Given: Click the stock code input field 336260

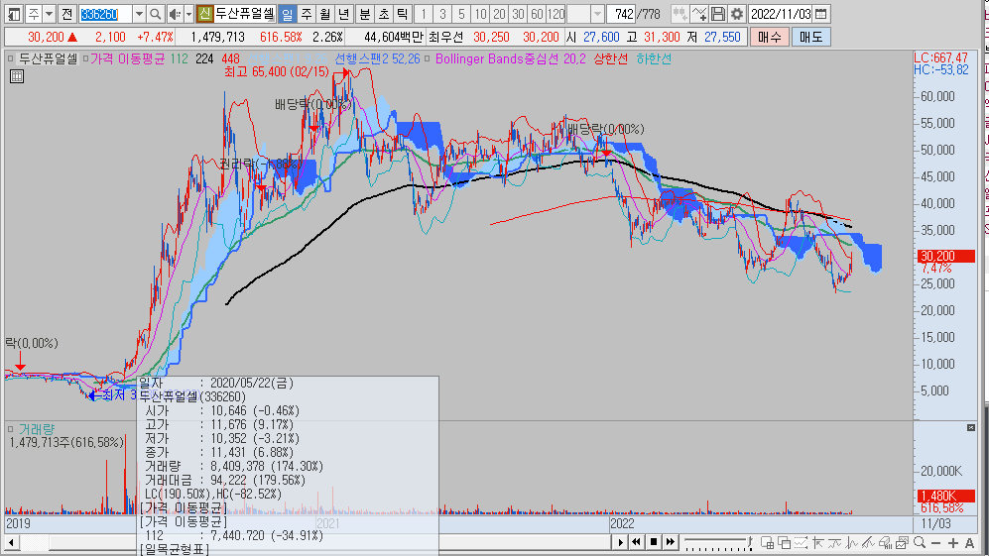Looking at the screenshot, I should click(105, 13).
